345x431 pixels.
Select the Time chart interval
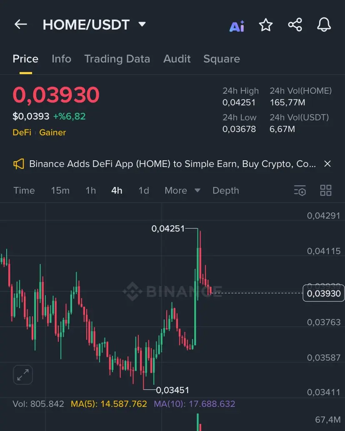(x=24, y=190)
